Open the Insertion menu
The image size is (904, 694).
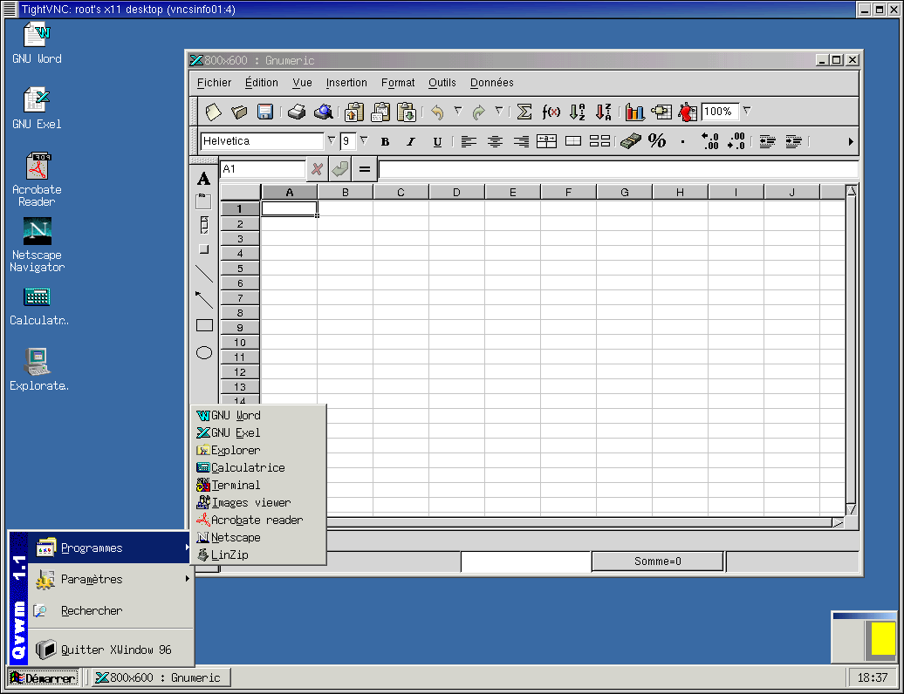pyautogui.click(x=346, y=82)
